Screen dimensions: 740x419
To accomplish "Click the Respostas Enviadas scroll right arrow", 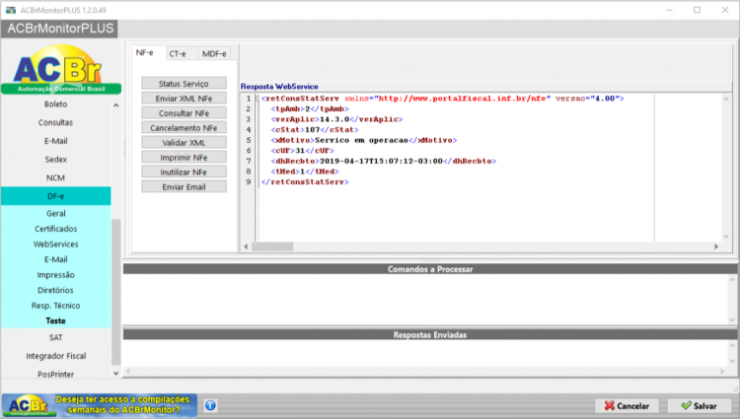I will pyautogui.click(x=722, y=372).
